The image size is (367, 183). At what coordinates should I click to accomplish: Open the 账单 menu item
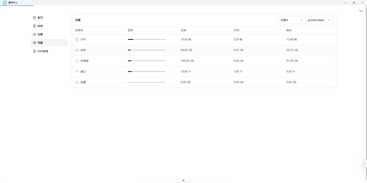click(x=49, y=26)
